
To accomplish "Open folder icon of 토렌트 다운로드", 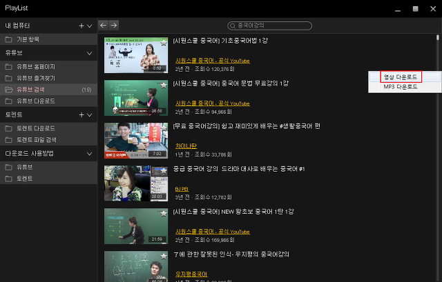I will click(x=9, y=128).
